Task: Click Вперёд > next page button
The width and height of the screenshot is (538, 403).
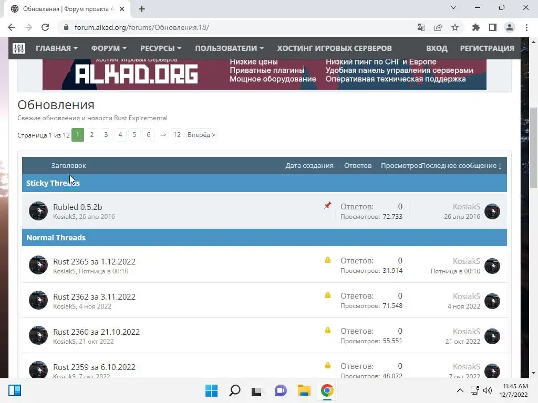Action: coord(201,135)
